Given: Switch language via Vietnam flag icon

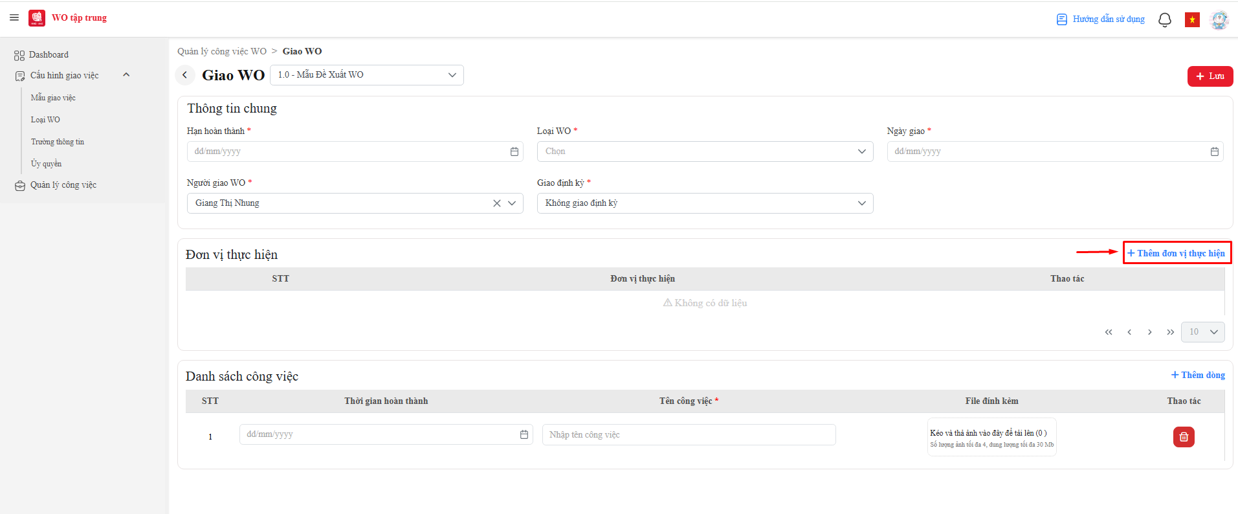Looking at the screenshot, I should [1192, 19].
